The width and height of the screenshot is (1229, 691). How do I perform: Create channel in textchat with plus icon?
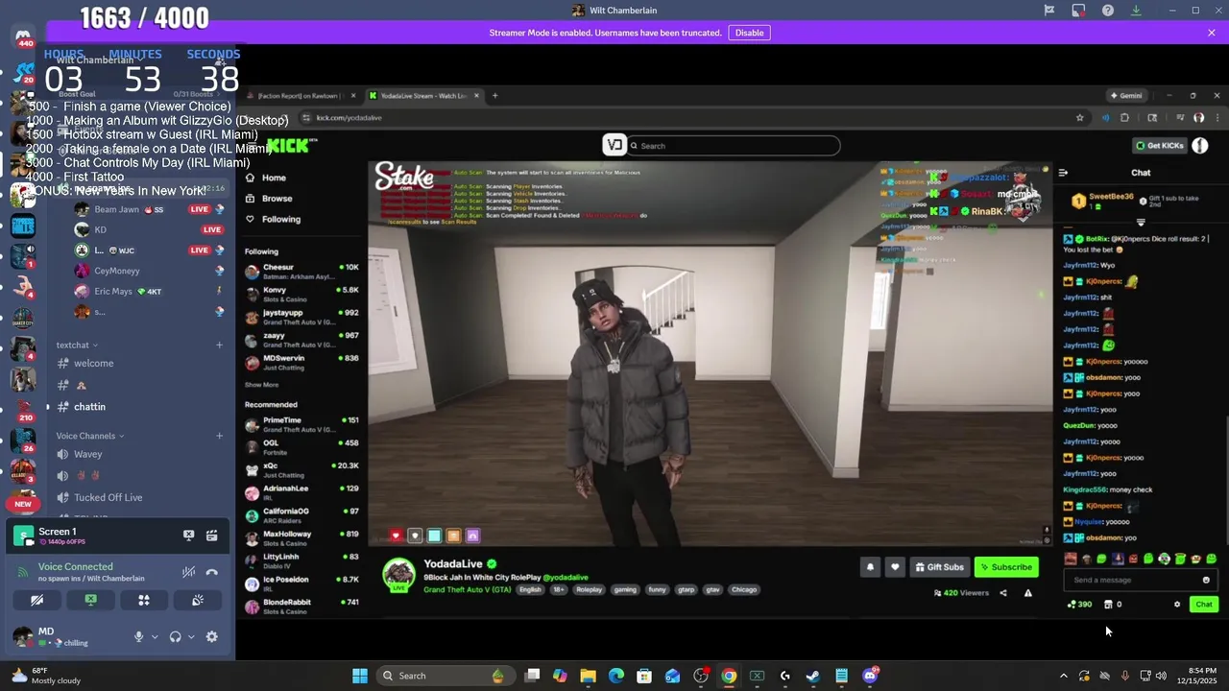coord(219,345)
